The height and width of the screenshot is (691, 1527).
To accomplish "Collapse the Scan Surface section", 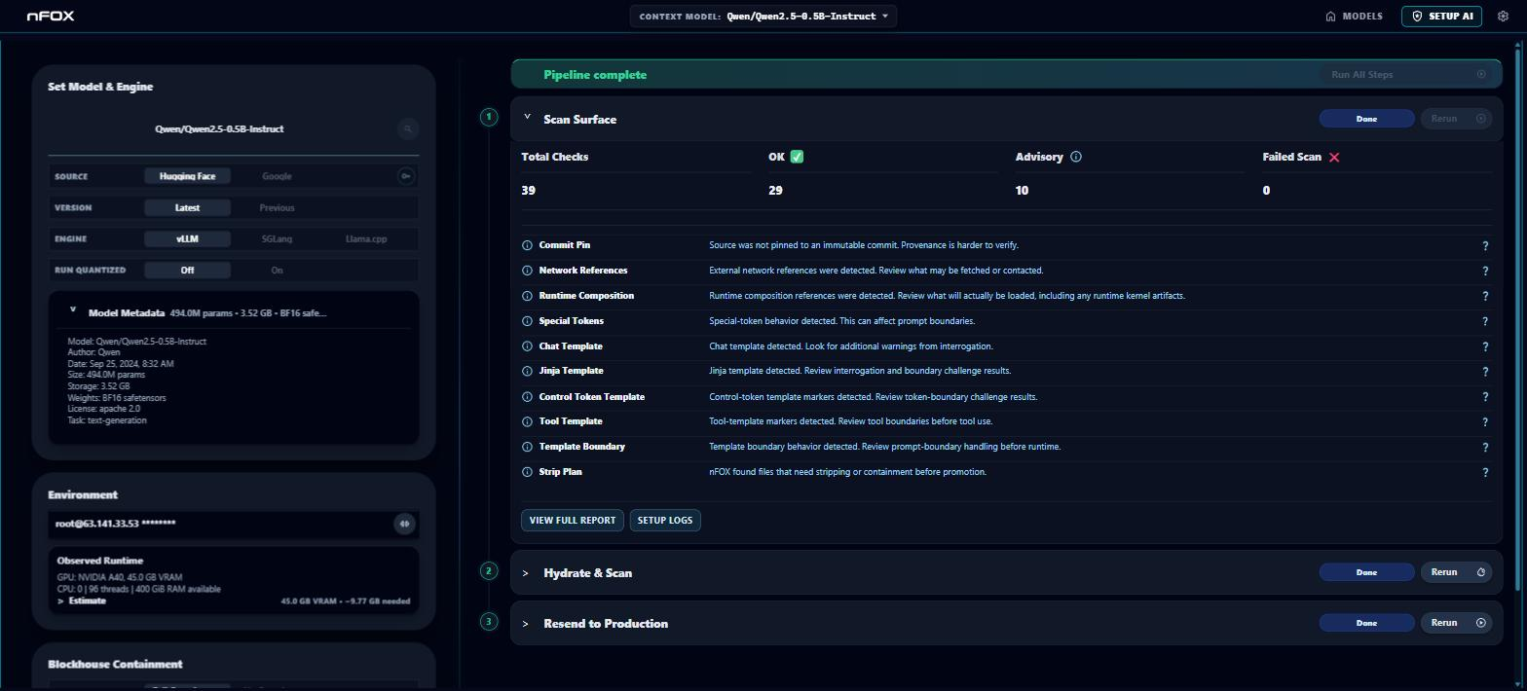I will click(527, 118).
